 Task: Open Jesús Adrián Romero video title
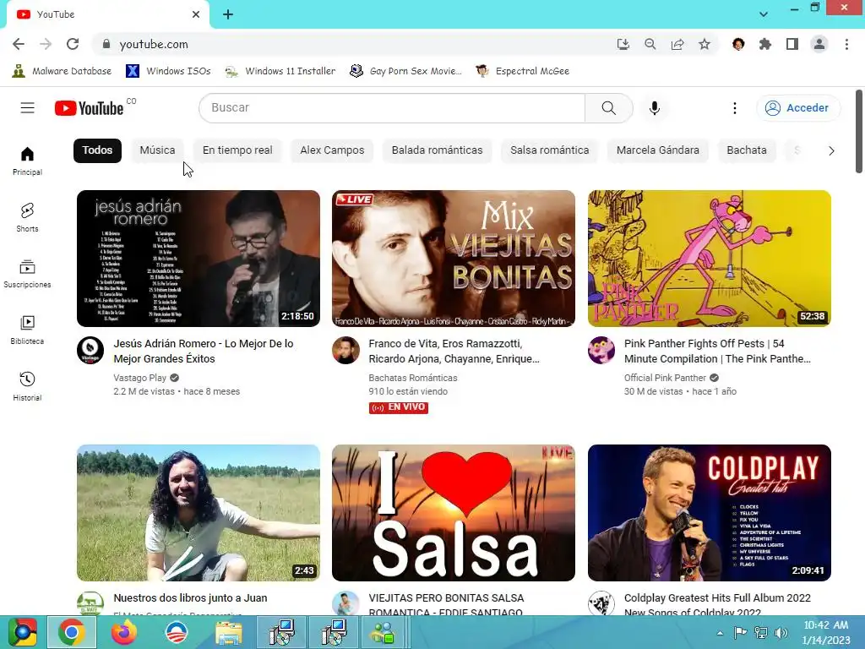tap(204, 351)
